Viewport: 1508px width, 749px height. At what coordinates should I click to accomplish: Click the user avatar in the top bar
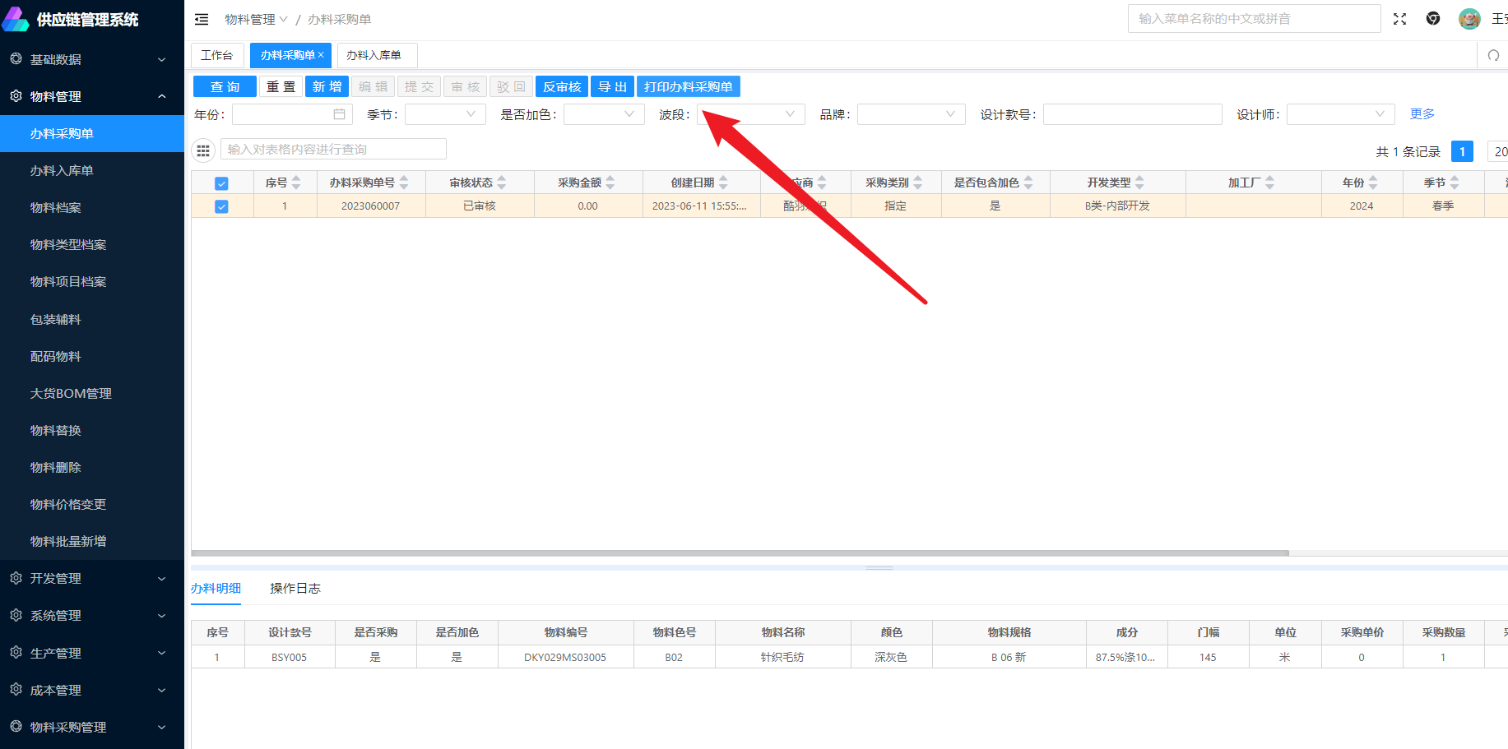coord(1469,19)
